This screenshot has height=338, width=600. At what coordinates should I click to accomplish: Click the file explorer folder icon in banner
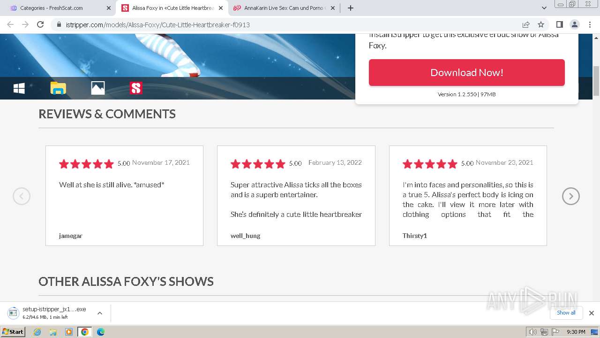[x=58, y=88]
